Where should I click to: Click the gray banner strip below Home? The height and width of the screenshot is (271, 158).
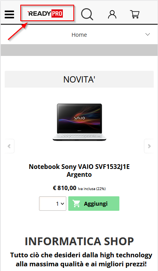coord(79,50)
